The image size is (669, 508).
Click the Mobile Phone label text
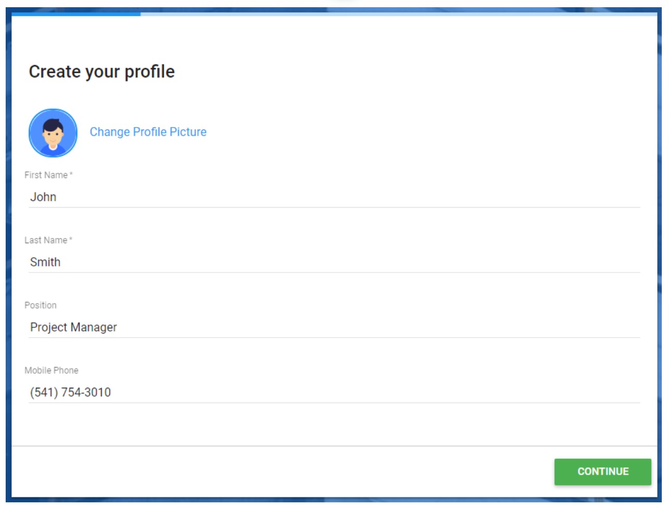[51, 370]
